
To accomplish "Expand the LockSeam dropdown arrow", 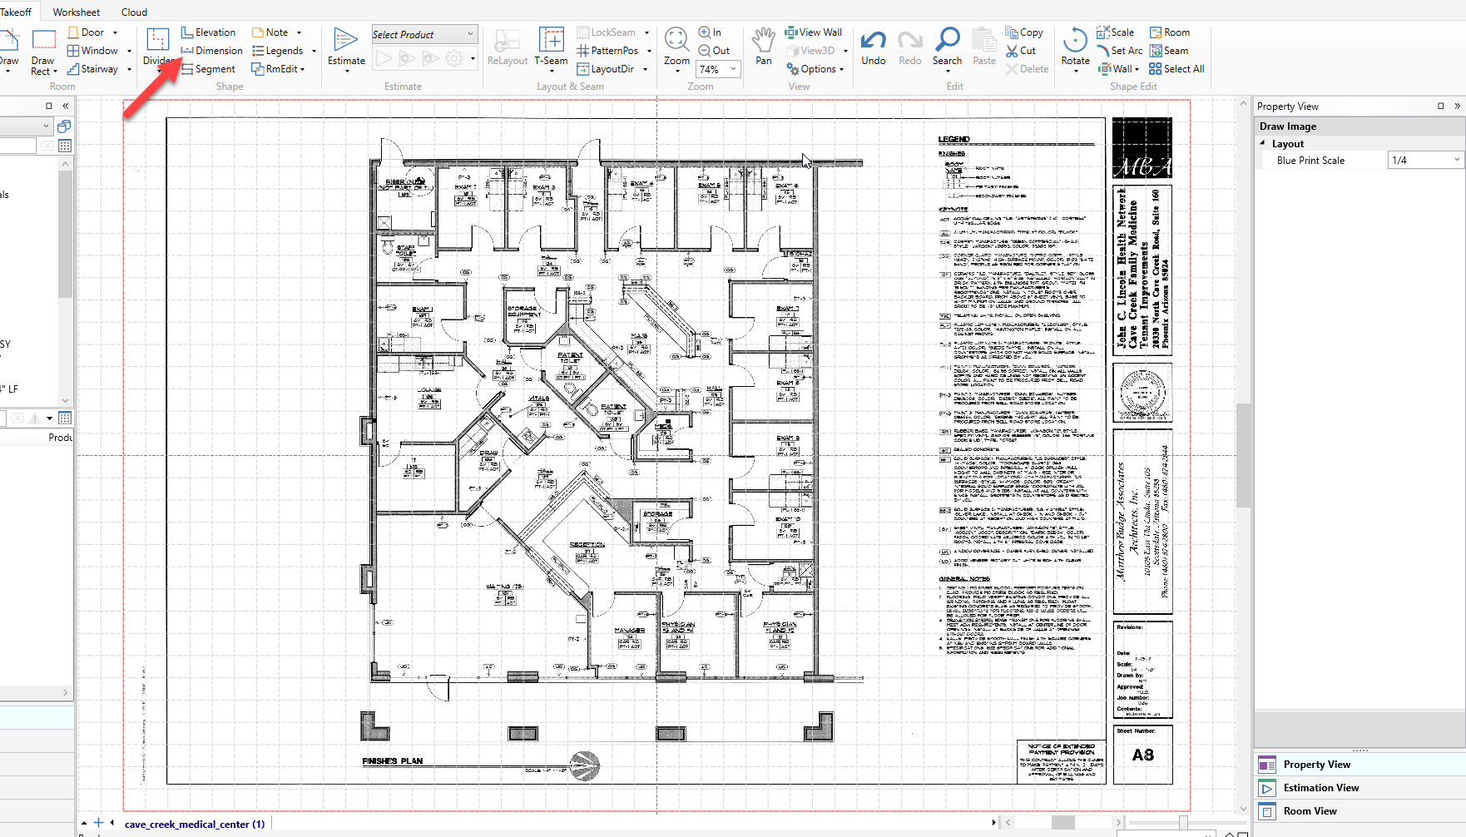I will tap(646, 32).
